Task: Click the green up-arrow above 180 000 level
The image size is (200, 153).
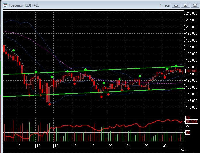Action: tap(14, 50)
